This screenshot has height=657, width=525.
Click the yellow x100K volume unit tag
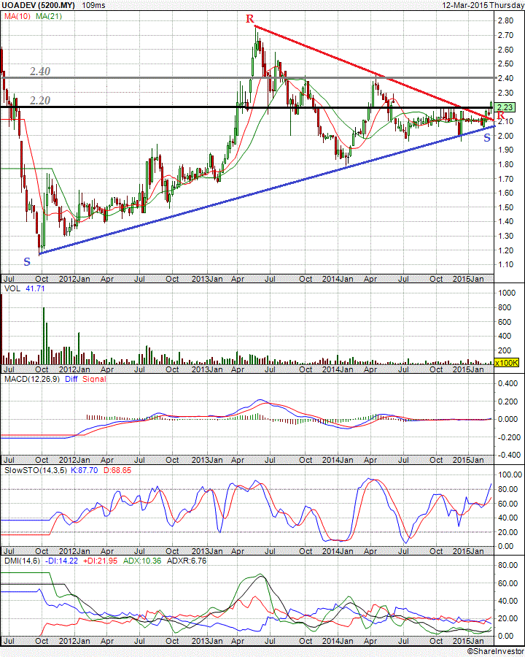(507, 363)
